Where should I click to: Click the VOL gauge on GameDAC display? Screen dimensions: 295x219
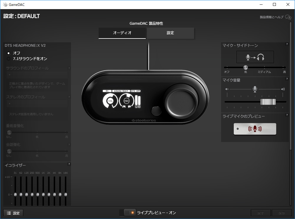click(x=110, y=101)
